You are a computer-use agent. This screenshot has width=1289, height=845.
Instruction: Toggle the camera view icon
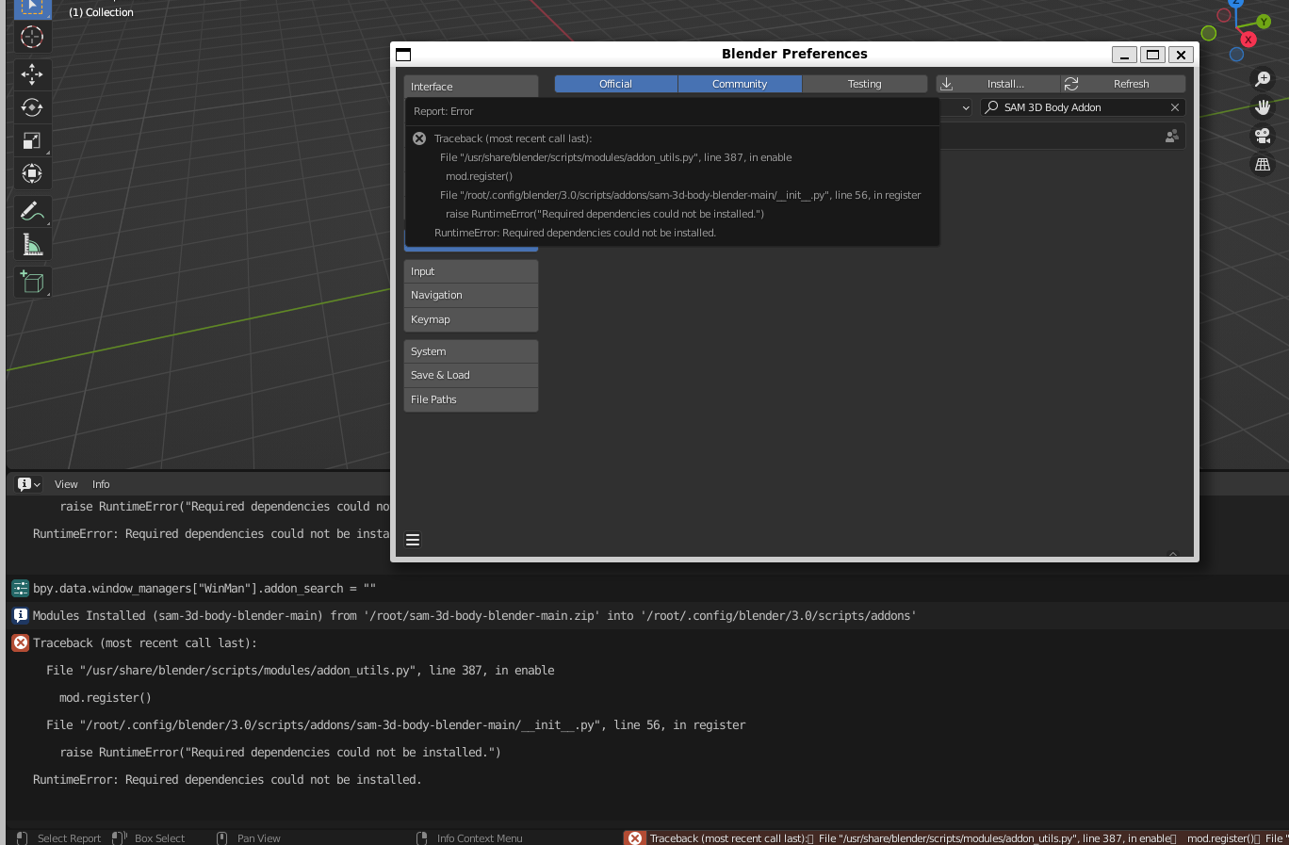[1263, 136]
